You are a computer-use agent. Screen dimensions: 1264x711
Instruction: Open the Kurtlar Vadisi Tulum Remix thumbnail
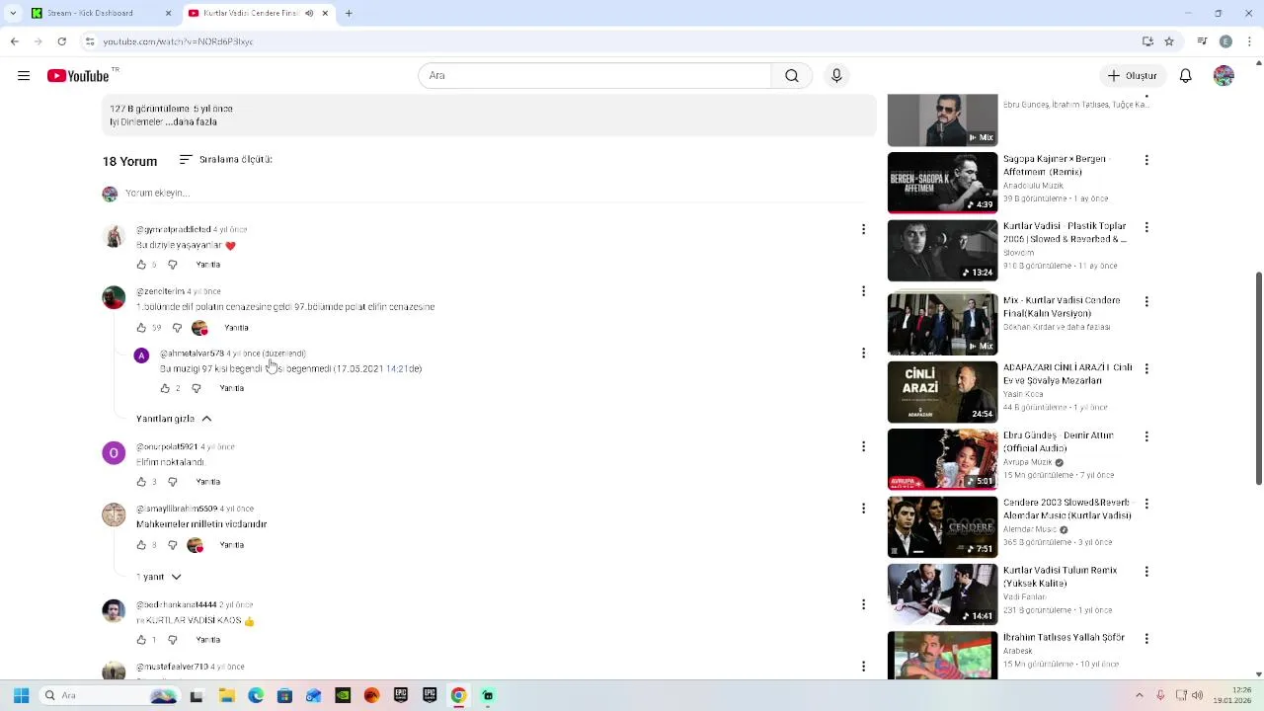tap(942, 594)
